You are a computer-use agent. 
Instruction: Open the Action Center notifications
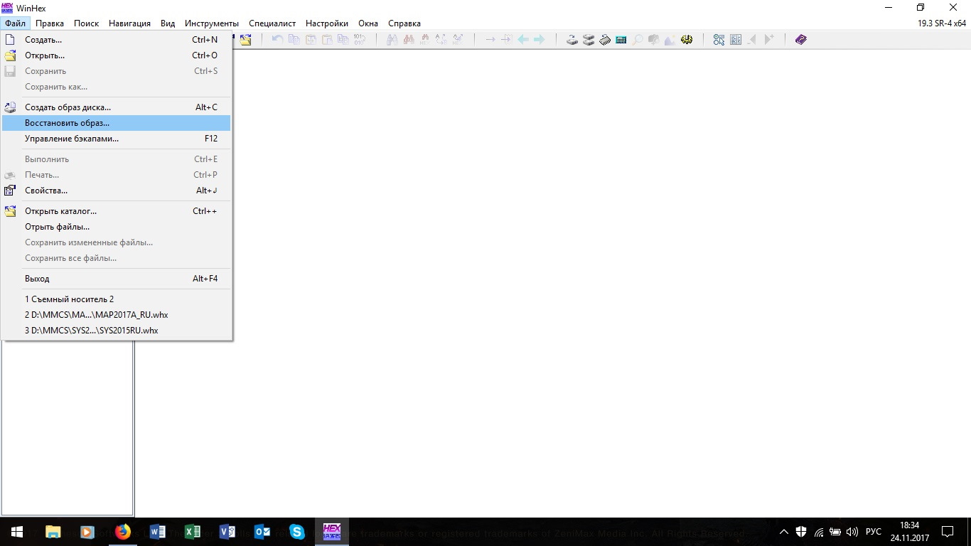coord(948,531)
